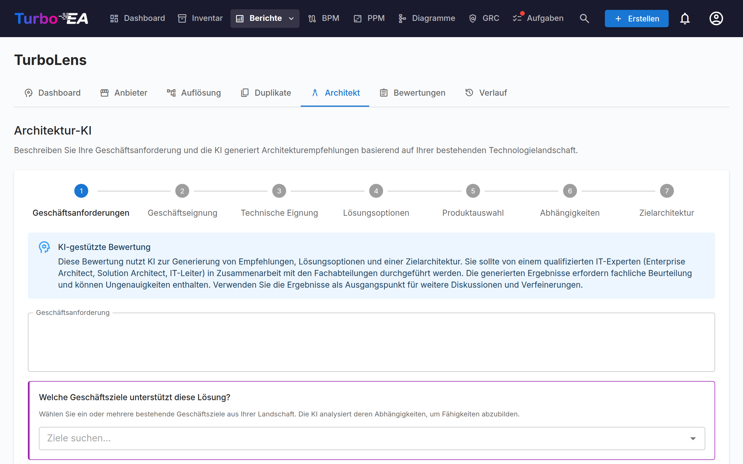743x464 pixels.
Task: Go to Inventar in the navigation
Action: pyautogui.click(x=200, y=18)
